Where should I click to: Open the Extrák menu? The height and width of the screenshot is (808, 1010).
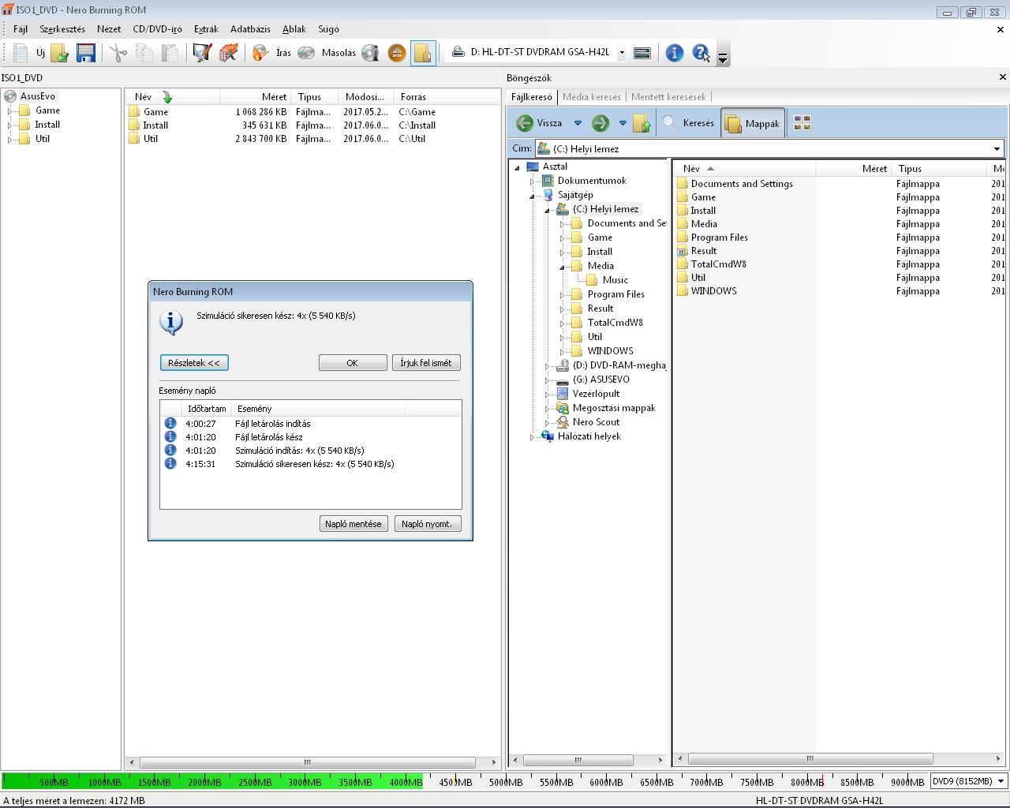click(206, 29)
